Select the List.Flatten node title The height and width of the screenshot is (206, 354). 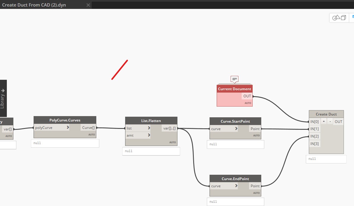[x=151, y=121]
